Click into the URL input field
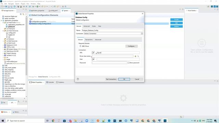This screenshot has height=123, width=219. (118, 53)
